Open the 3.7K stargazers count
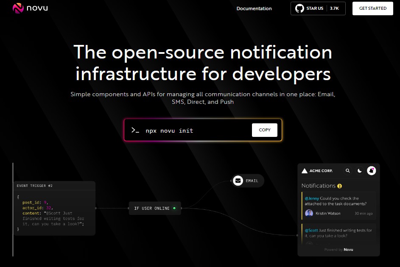 [x=335, y=8]
